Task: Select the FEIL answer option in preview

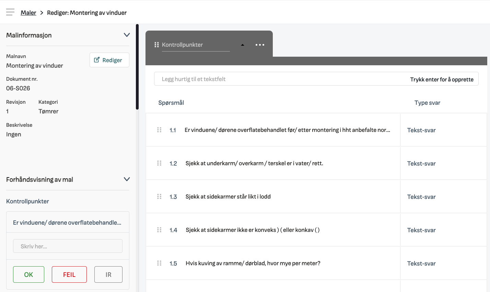Action: (69, 274)
